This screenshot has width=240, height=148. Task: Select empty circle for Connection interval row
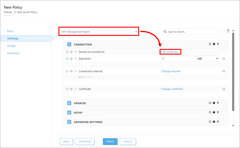pyautogui.click(x=67, y=71)
